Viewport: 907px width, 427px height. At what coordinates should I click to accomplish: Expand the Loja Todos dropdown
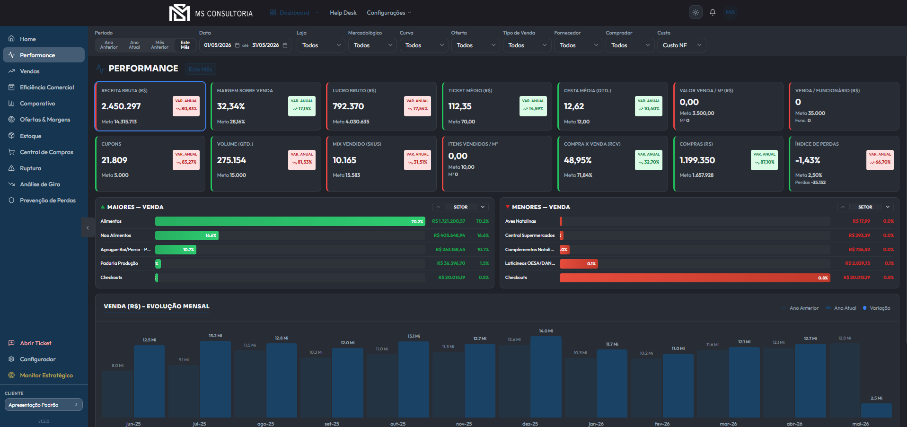pos(321,45)
